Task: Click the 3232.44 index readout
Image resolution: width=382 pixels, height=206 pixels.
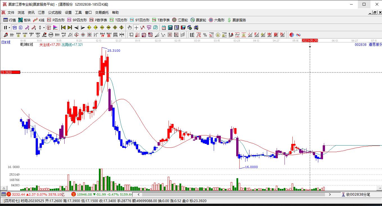Action: (19, 194)
